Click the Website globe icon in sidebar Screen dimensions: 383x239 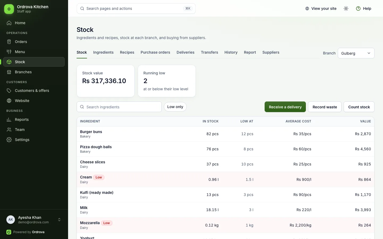point(9,101)
